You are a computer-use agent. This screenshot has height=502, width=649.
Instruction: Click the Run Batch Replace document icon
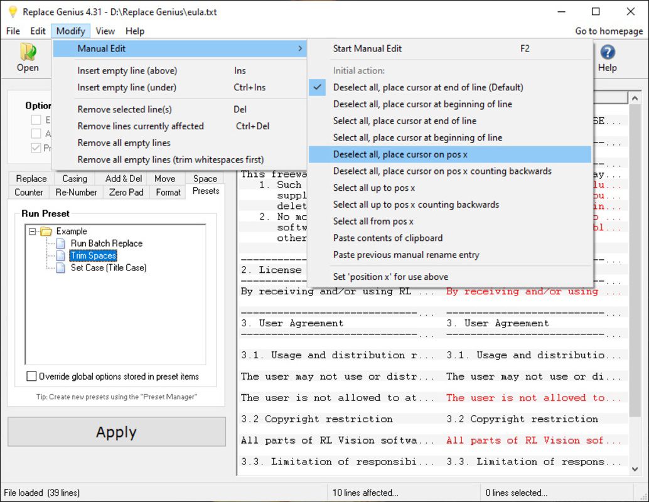[x=60, y=243]
